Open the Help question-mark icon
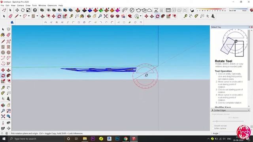The width and height of the screenshot is (253, 142). tap(35, 10)
